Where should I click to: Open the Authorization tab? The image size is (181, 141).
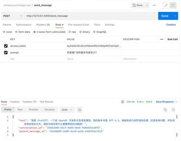point(24,25)
